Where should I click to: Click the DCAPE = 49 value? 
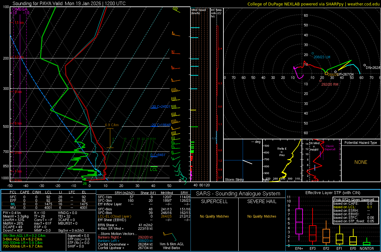12,227
